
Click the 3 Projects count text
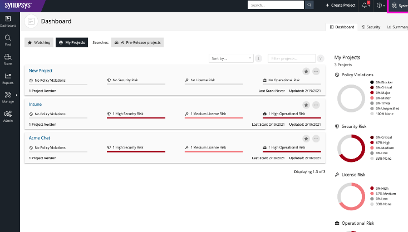(x=343, y=65)
